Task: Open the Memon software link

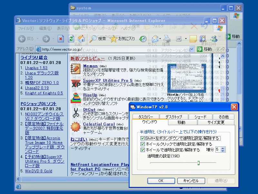Action: pos(91,66)
